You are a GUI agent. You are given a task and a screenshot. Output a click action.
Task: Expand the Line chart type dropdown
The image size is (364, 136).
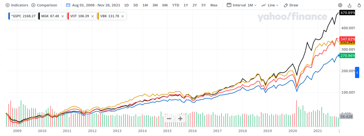tap(270, 5)
